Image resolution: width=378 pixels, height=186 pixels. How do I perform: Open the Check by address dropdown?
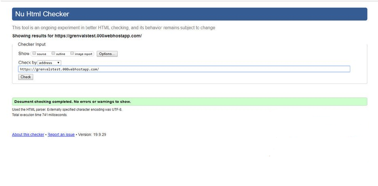(x=49, y=63)
